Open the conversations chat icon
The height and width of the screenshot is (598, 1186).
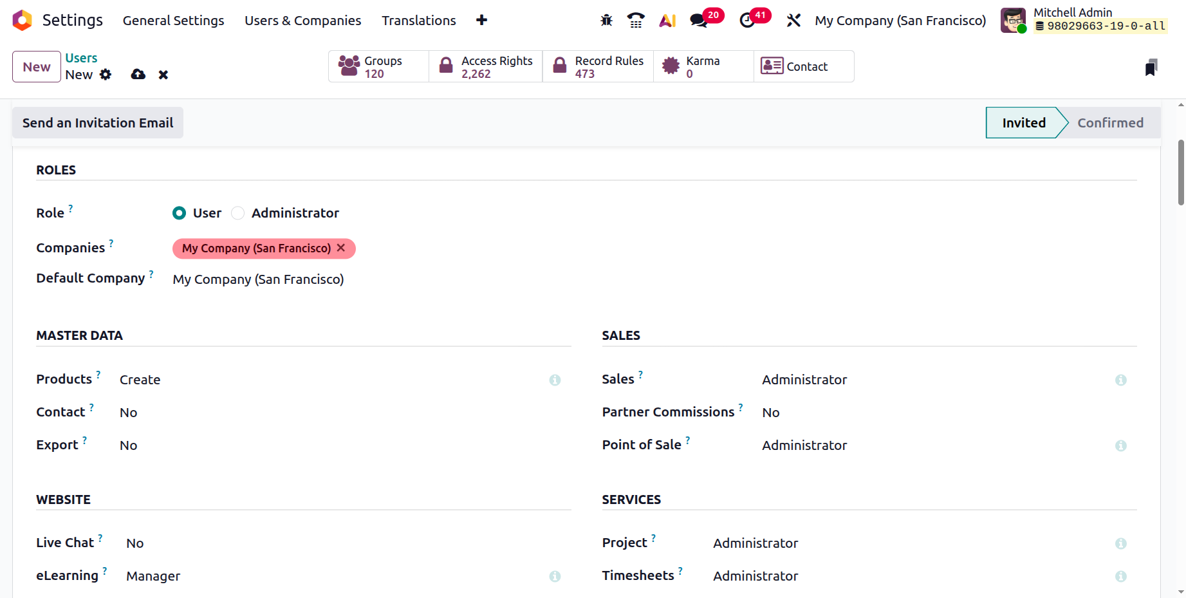pyautogui.click(x=699, y=21)
